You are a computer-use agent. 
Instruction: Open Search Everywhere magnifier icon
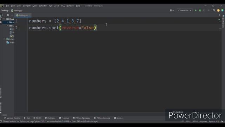click(x=214, y=11)
